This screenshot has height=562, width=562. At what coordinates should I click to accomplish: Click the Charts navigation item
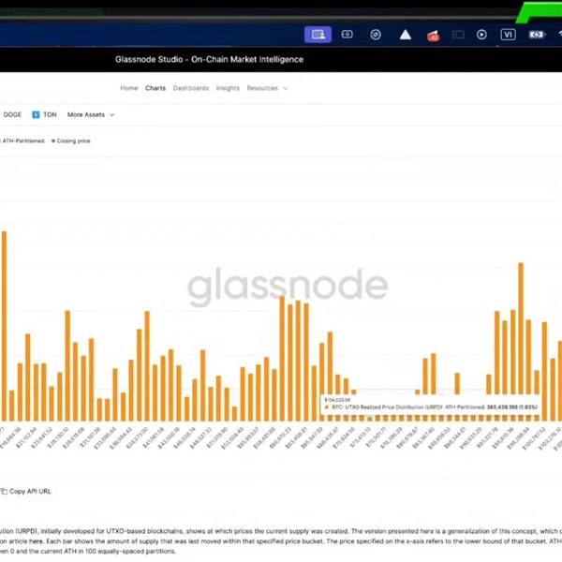[x=155, y=88]
